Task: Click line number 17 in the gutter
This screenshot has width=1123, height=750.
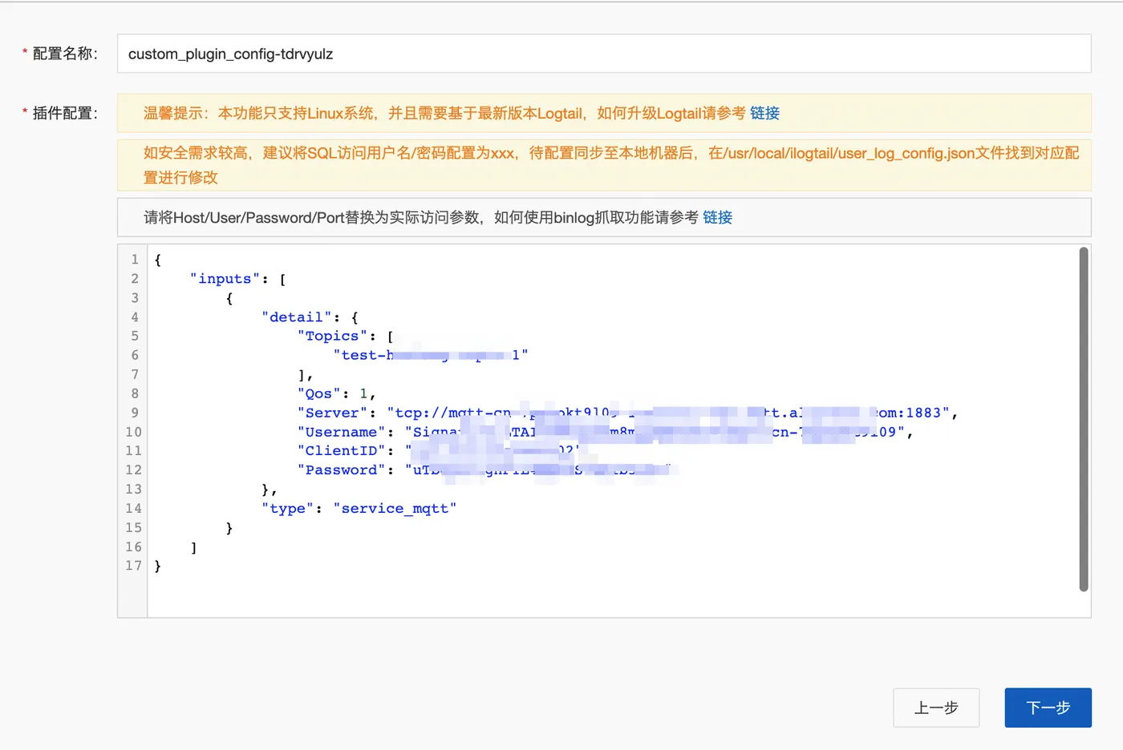Action: pos(133,566)
